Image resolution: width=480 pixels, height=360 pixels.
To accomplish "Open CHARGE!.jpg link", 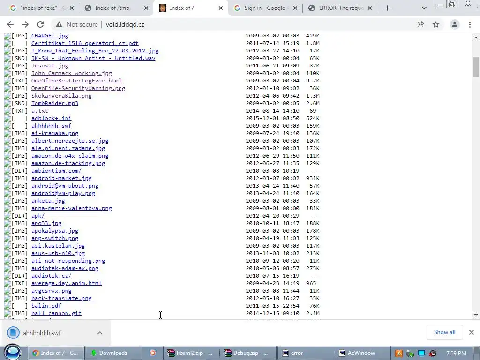I will point(50,36).
